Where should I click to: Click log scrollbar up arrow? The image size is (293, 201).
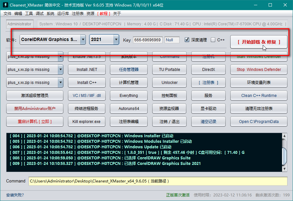tap(285, 136)
